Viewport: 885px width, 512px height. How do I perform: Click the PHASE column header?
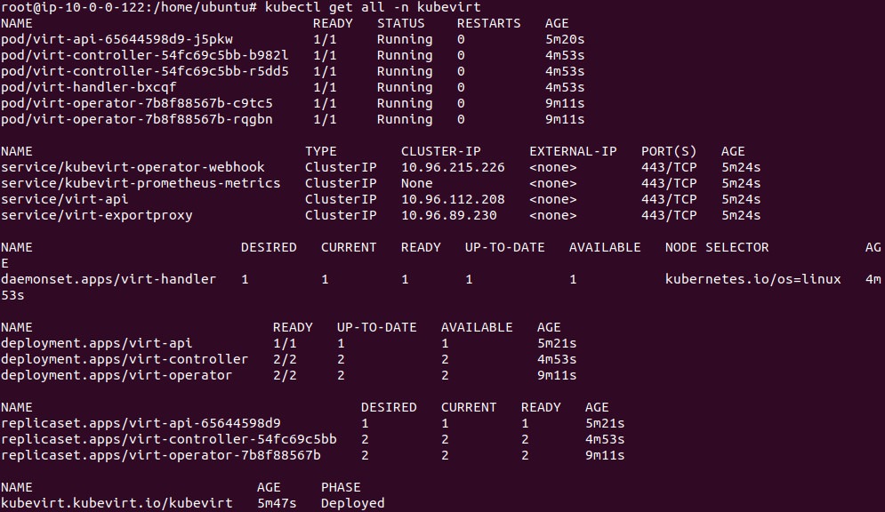341,488
